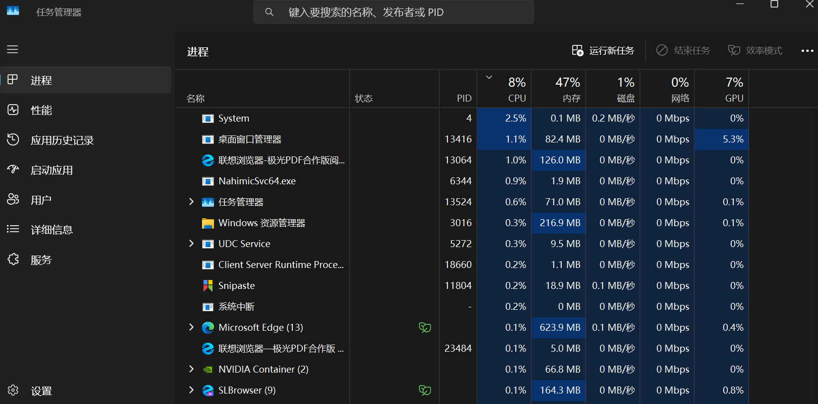This screenshot has width=818, height=404.
Task: Open the more options ellipsis menu
Action: tap(807, 51)
